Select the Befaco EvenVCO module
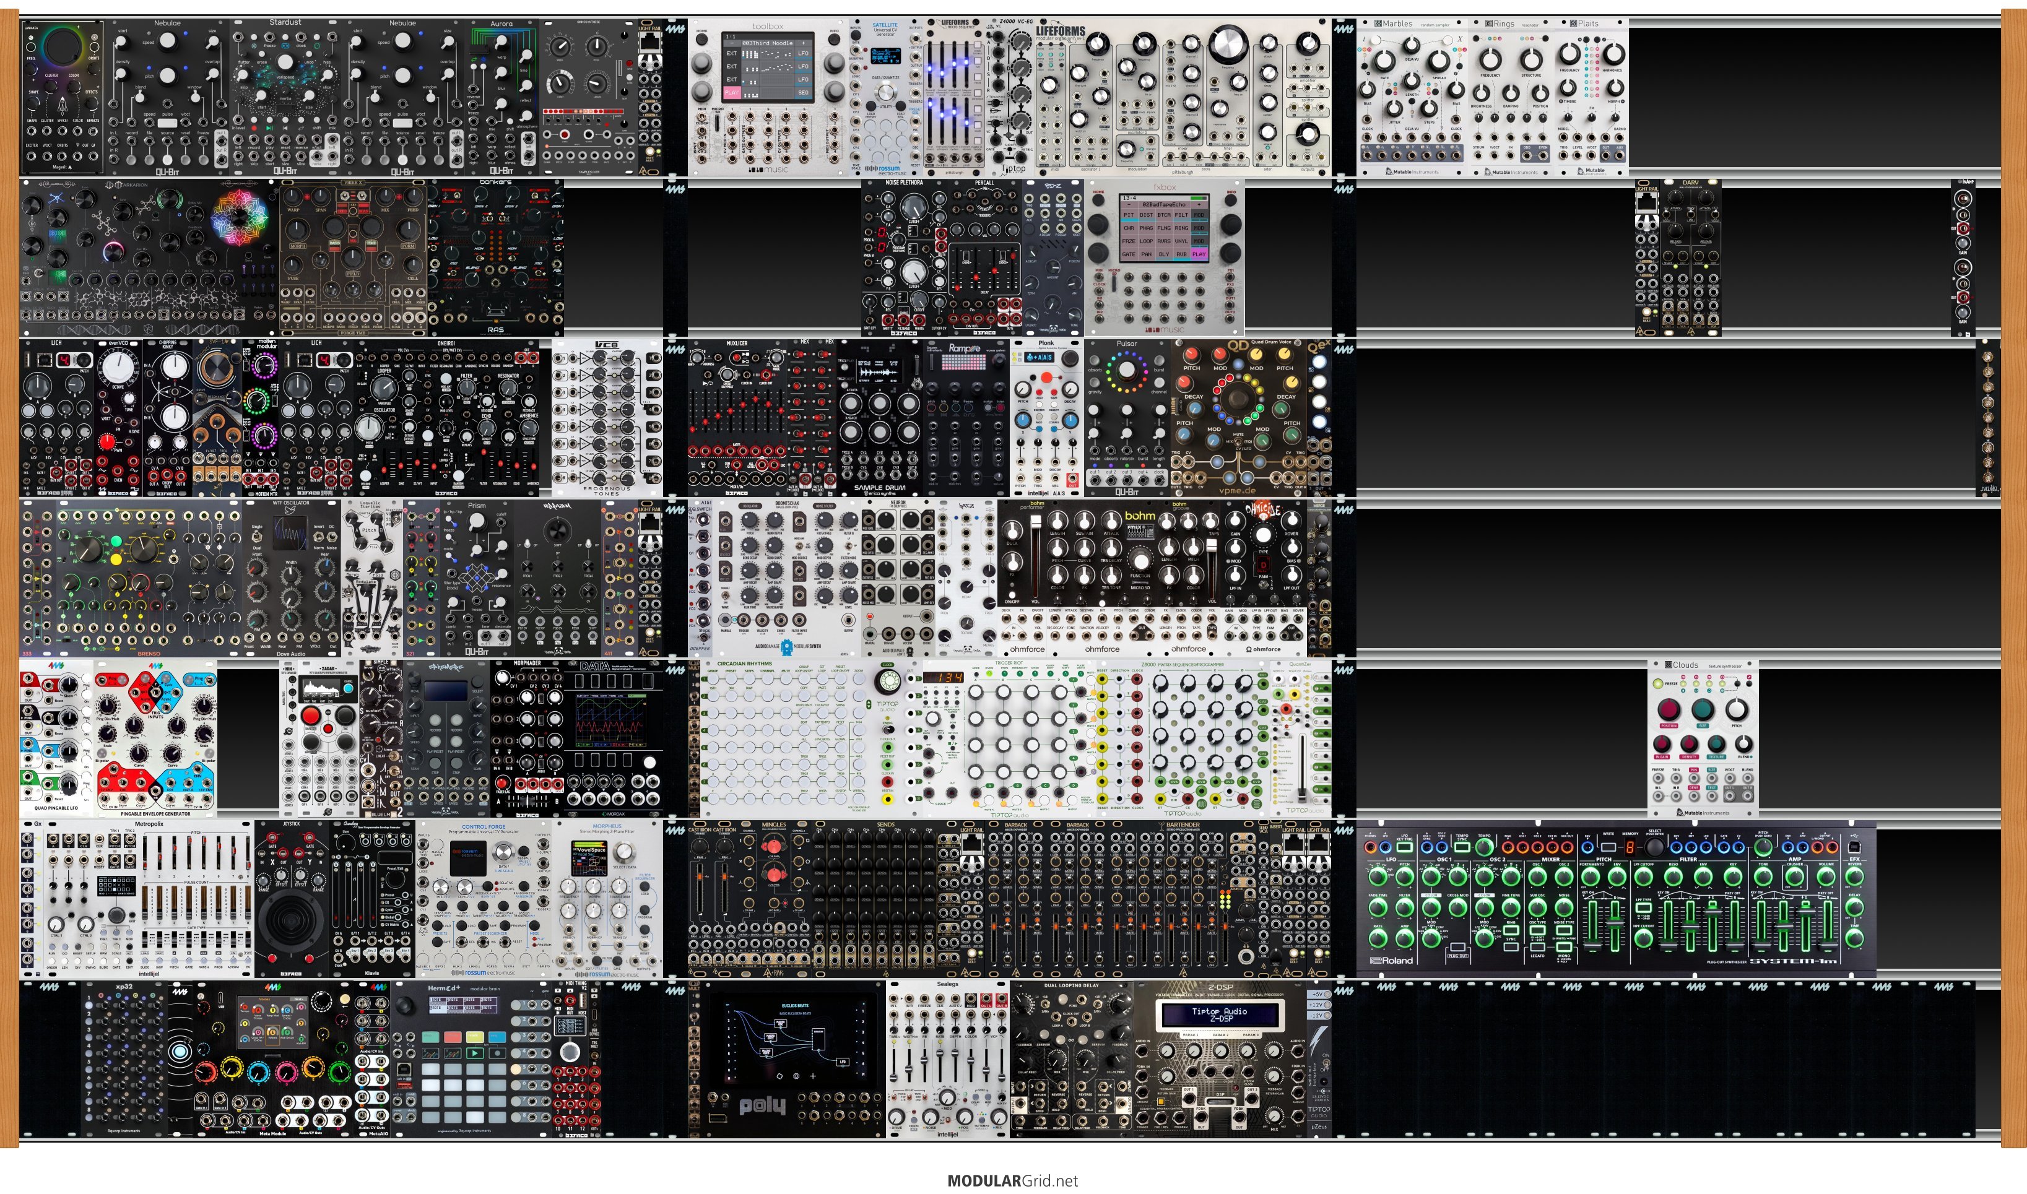Image resolution: width=2027 pixels, height=1194 pixels. click(119, 418)
